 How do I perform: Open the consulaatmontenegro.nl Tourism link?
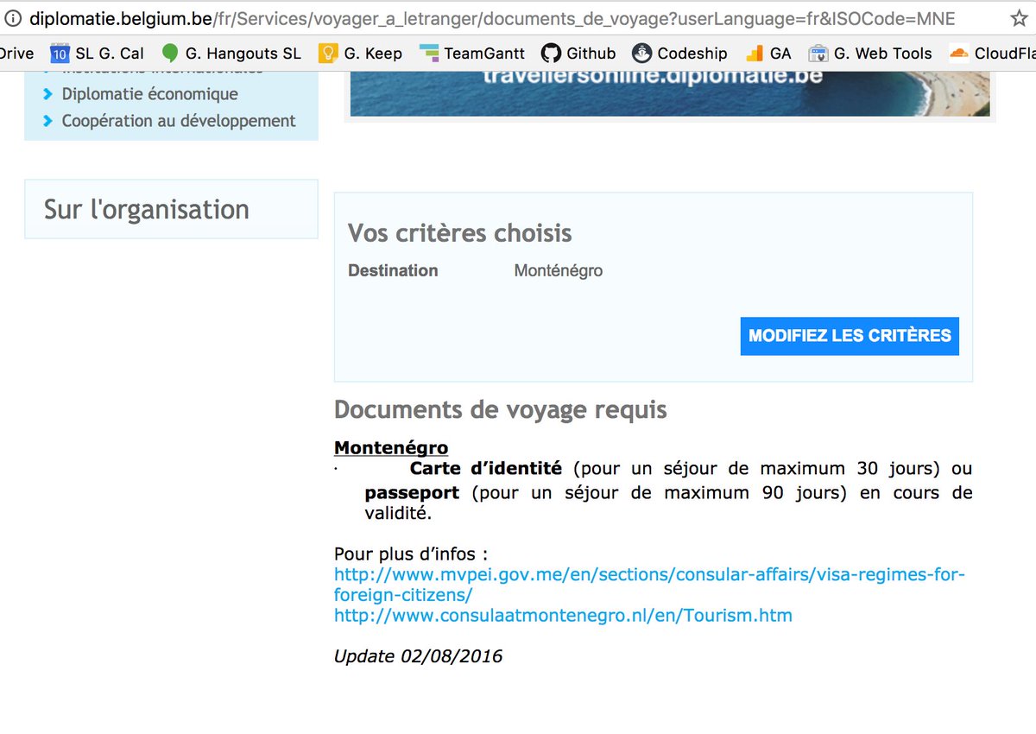563,615
